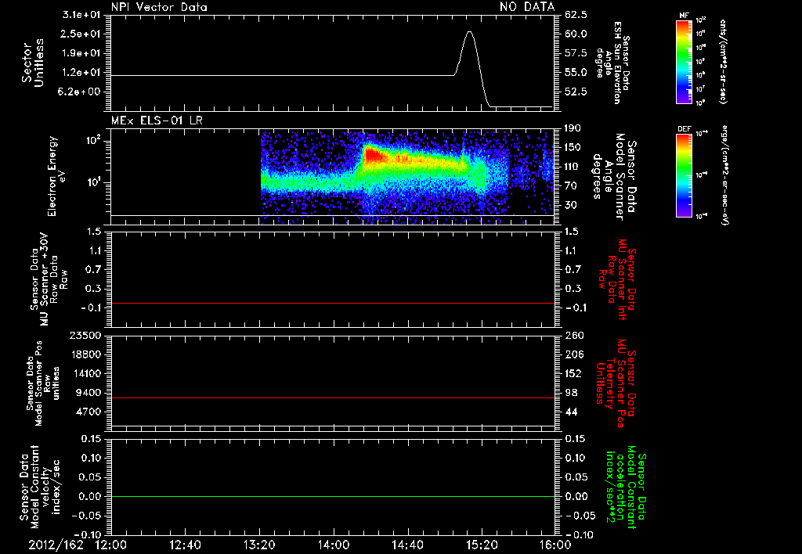Click the 152 telemetry tick label
Screen dimensions: 802x554
[x=573, y=373]
